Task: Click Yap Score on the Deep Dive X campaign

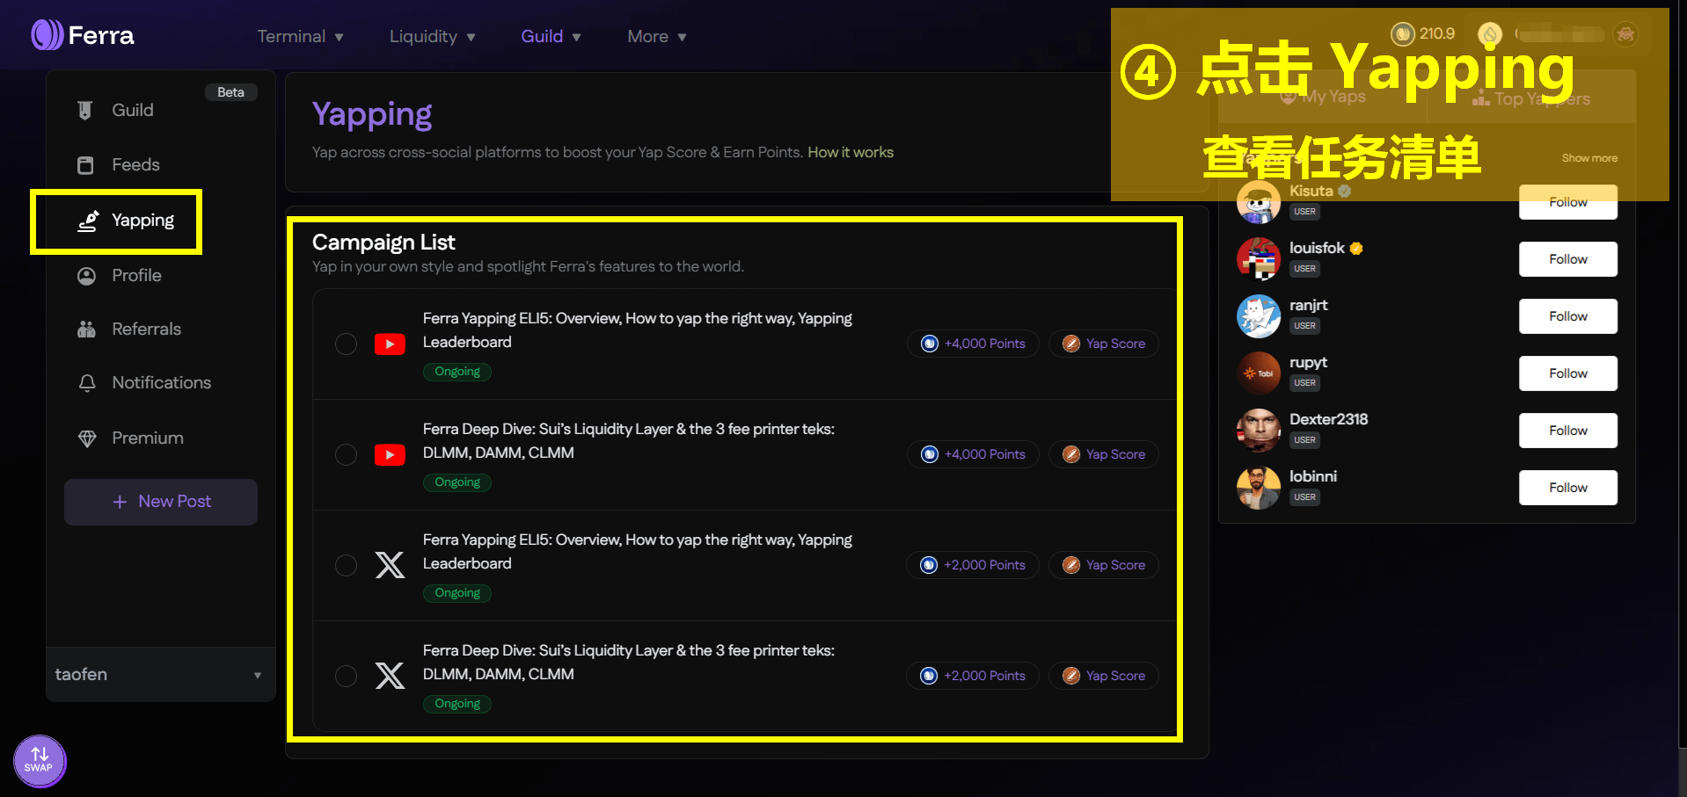Action: tap(1104, 676)
